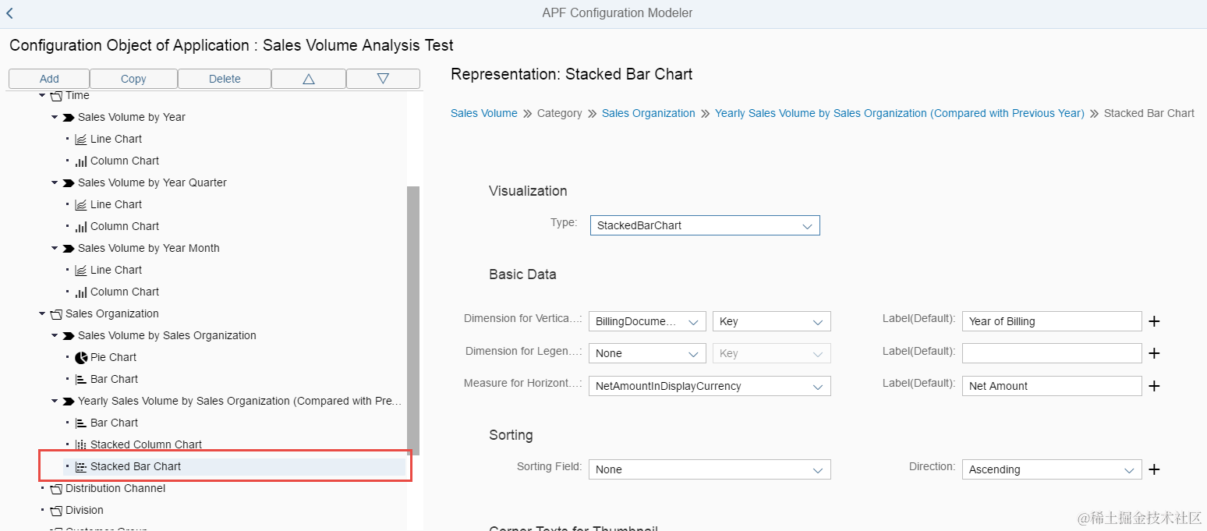
Task: Click the back arrow in the header
Action: pyautogui.click(x=9, y=13)
